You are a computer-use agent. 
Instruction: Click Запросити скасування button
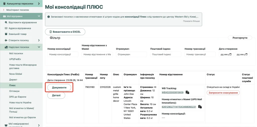223,93
